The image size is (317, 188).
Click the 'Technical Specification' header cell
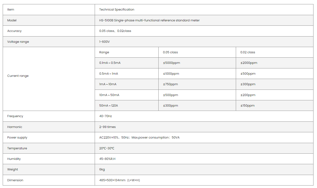point(117,10)
